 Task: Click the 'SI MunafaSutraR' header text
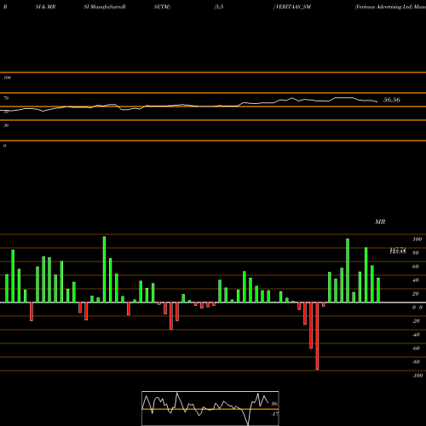(105, 7)
